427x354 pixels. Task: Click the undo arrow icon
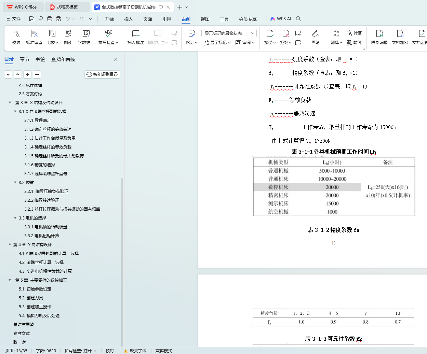pos(68,19)
